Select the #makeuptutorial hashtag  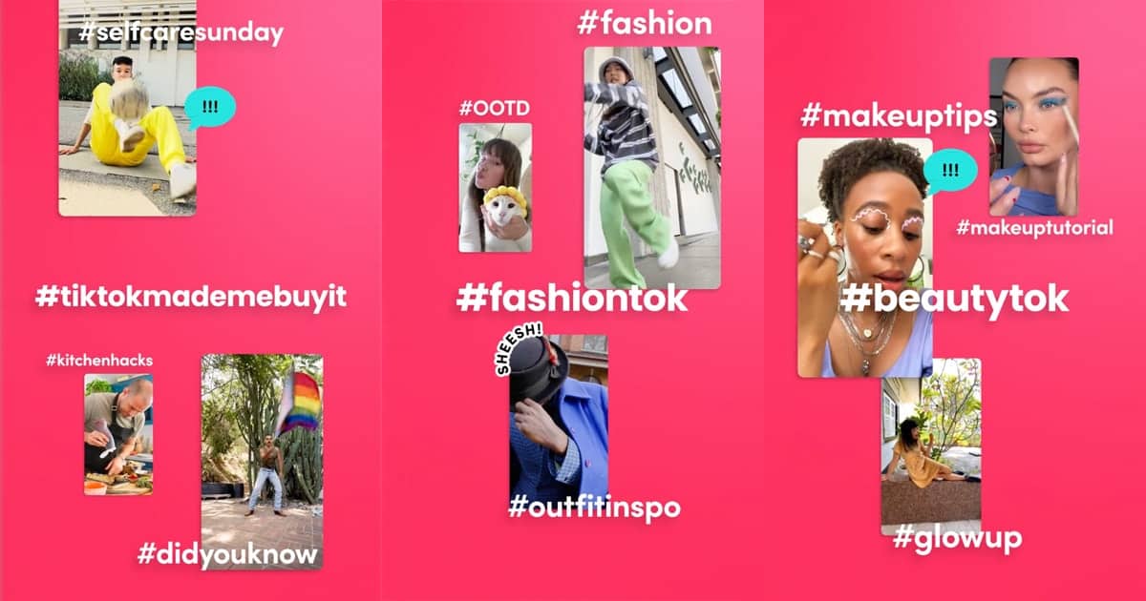pos(1034,227)
